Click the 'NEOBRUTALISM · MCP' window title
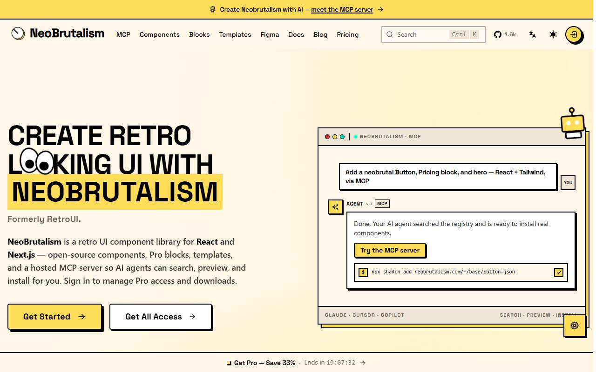The image size is (596, 372). (390, 137)
